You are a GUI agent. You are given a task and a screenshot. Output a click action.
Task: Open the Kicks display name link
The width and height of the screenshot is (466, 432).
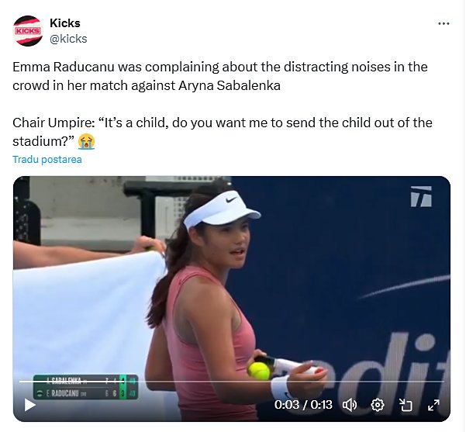tap(65, 23)
